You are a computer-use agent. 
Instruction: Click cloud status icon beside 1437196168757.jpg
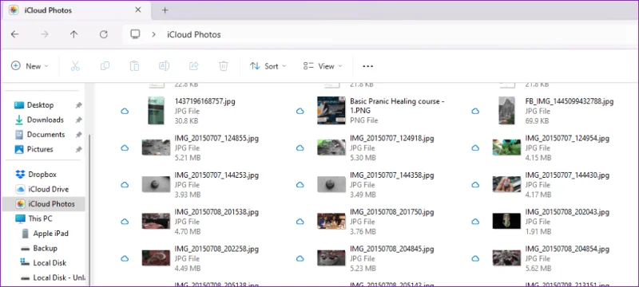125,111
